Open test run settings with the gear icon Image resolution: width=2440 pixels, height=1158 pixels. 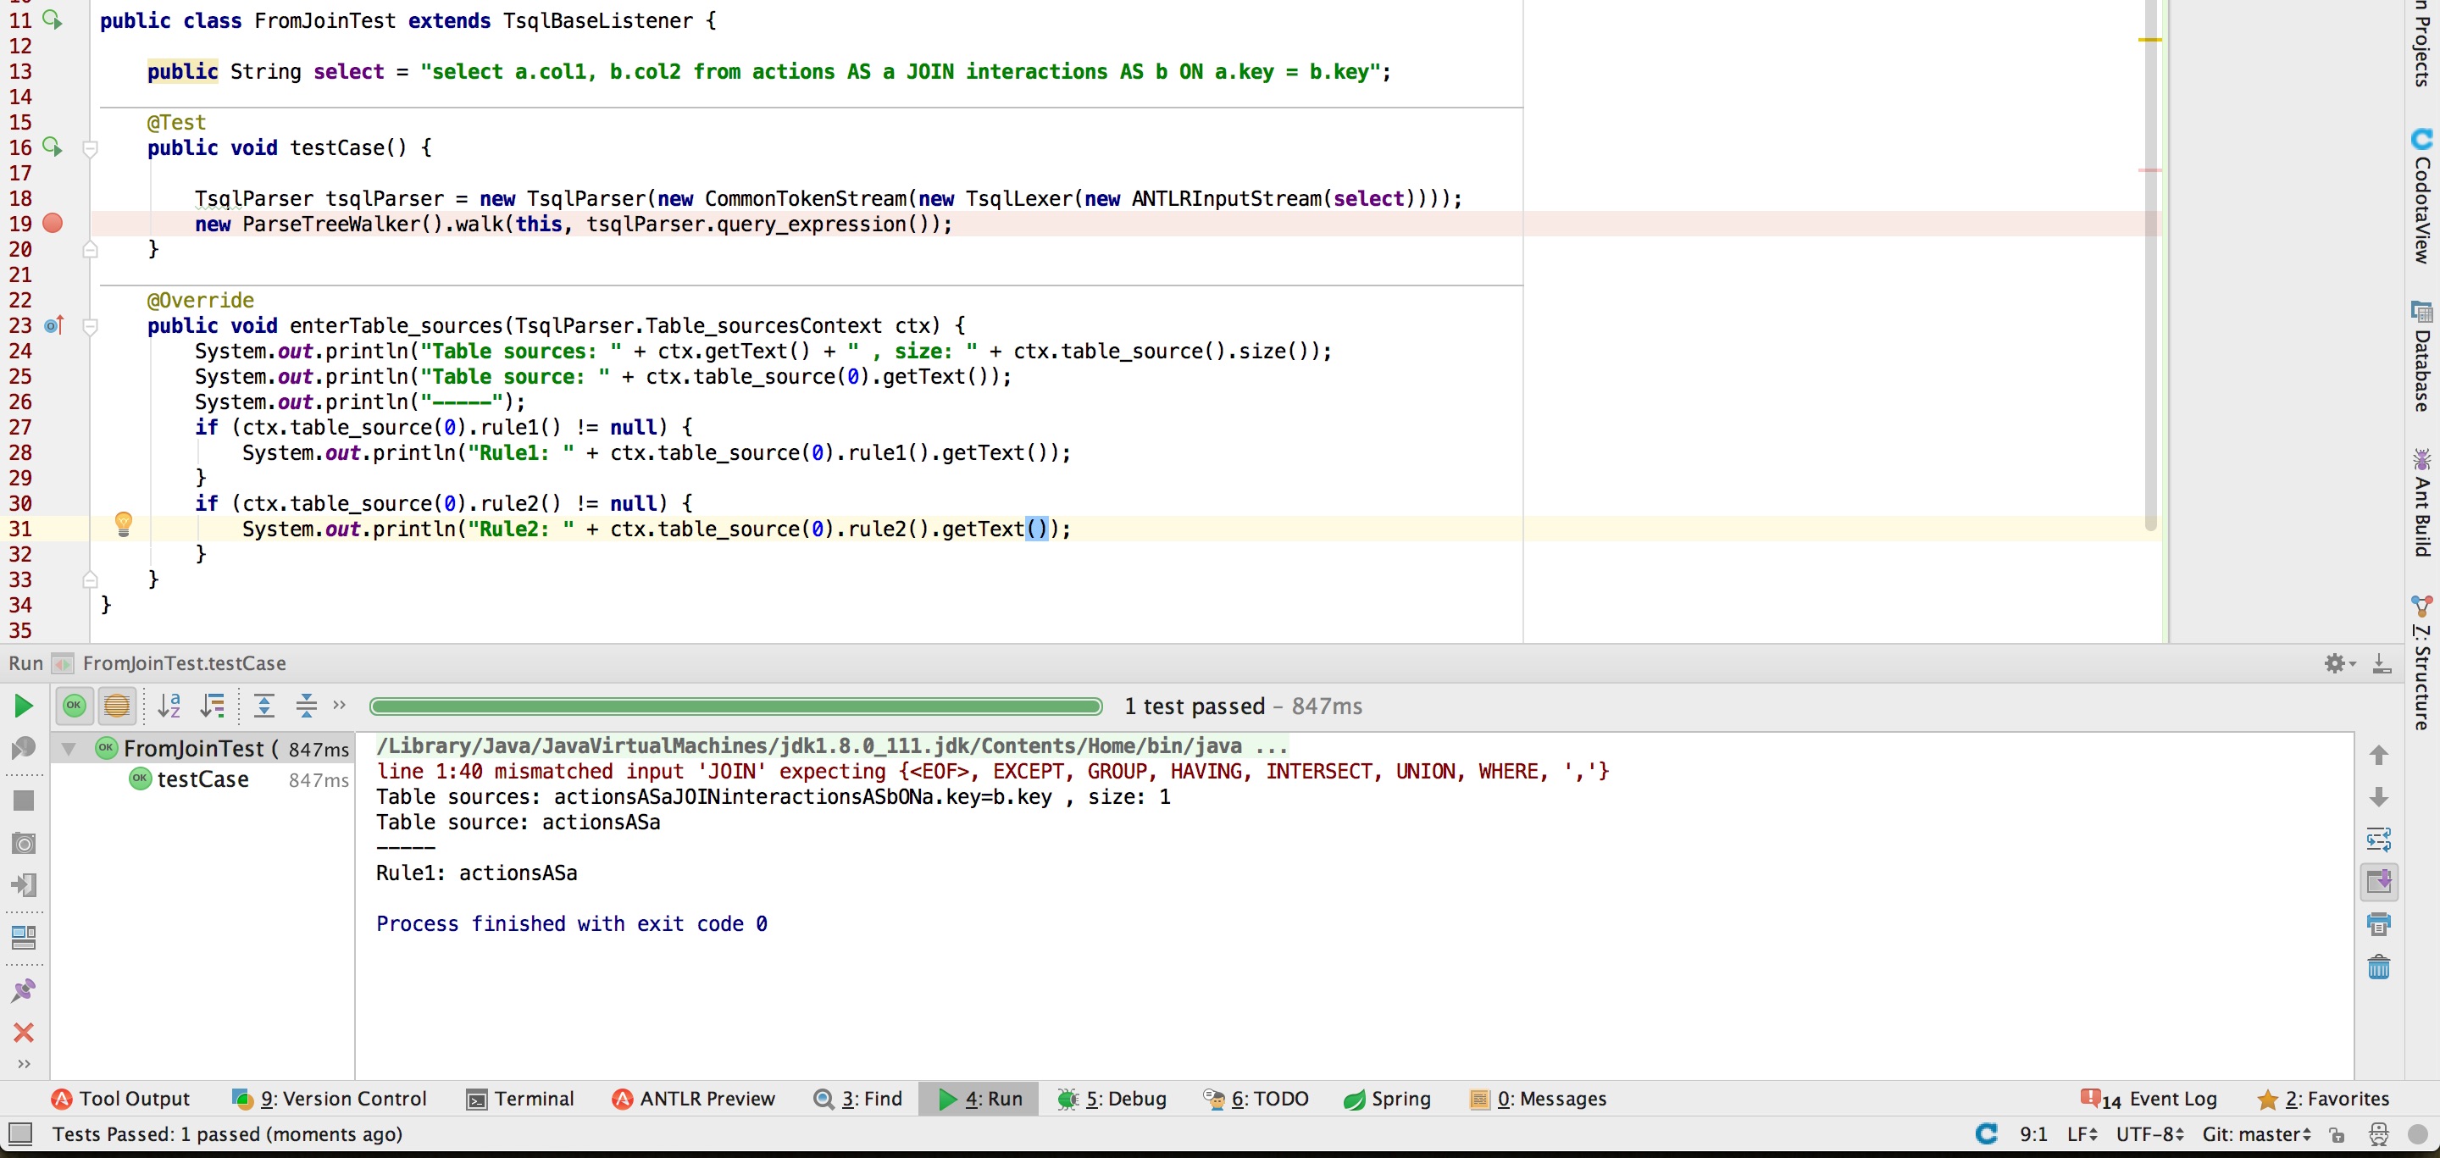point(2336,662)
